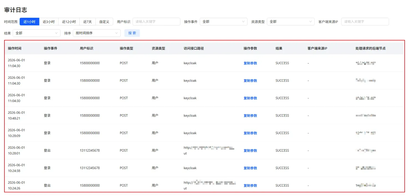The width and height of the screenshot is (408, 196).
Task: Click the 操作时间 column header
Action: click(x=15, y=48)
